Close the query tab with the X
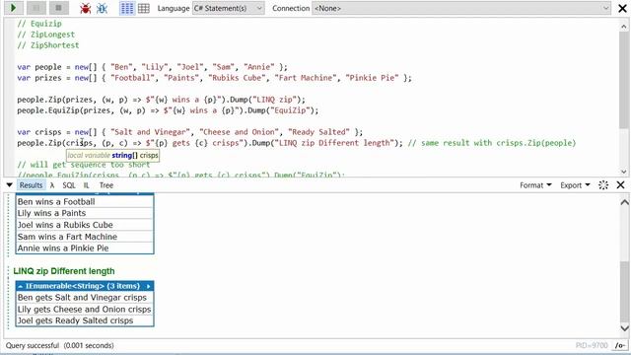This screenshot has width=631, height=355. (622, 8)
